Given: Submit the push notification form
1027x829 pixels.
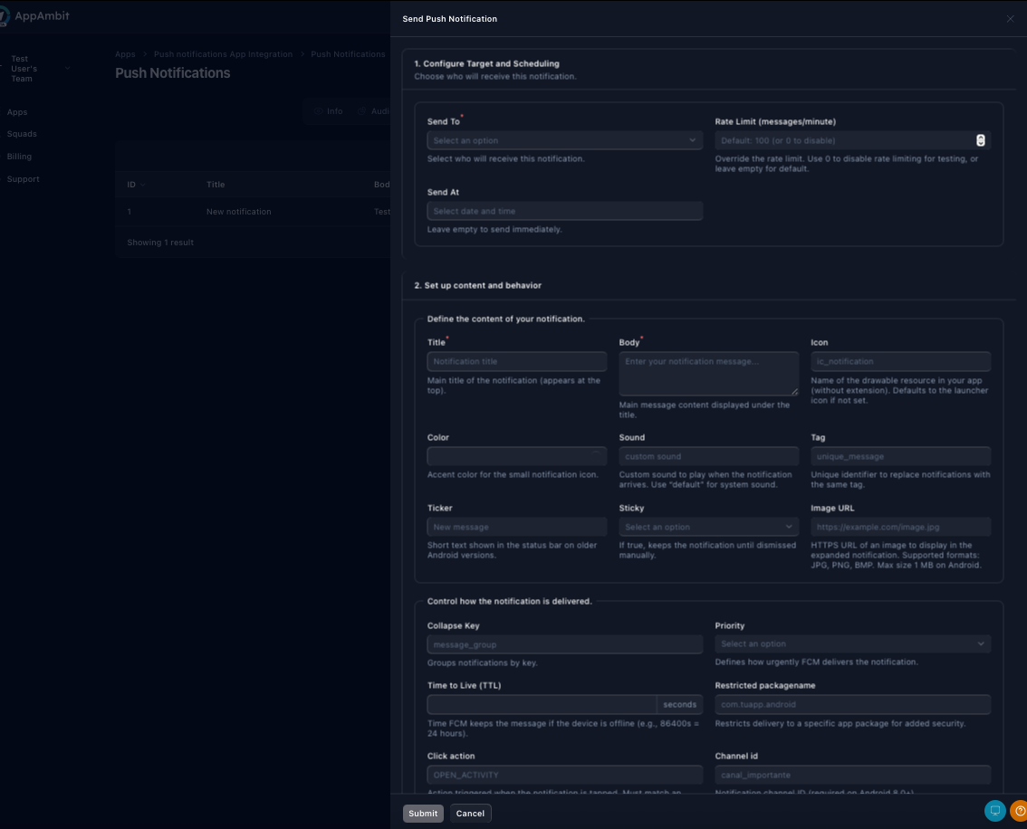Looking at the screenshot, I should [x=423, y=813].
